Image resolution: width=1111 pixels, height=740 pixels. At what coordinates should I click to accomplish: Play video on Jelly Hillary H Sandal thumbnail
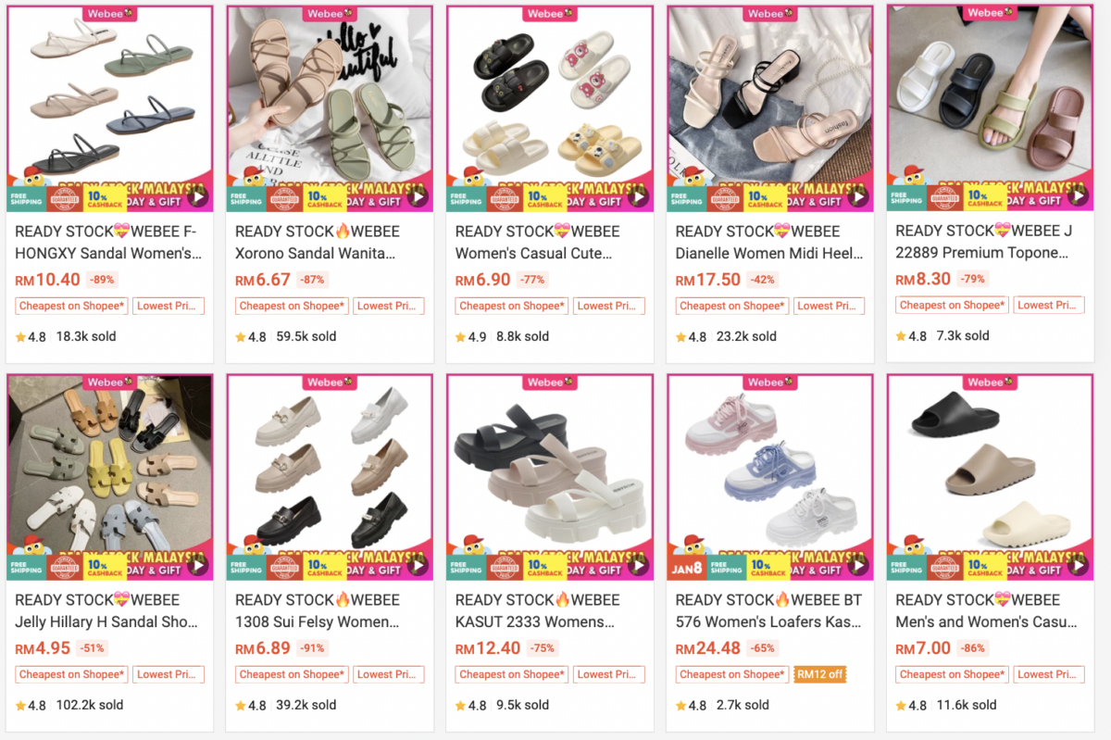point(197,565)
